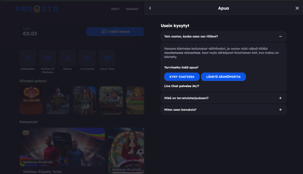Open the fisherman slot game thumbnail

pyautogui.click(x=111, y=100)
